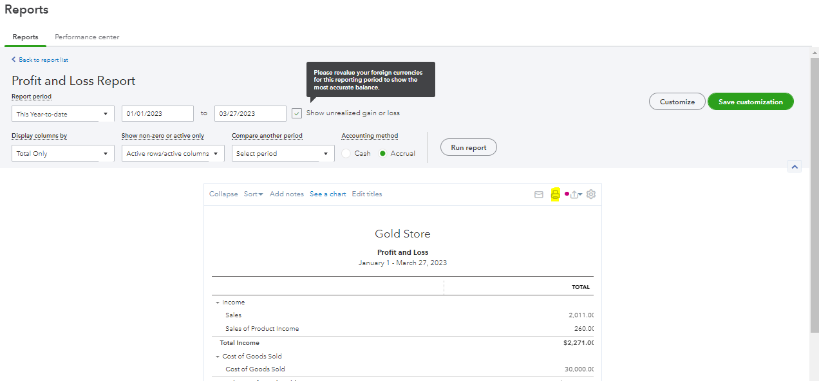Click the TOTAL column header
Viewport: 819px width, 381px height.
(581, 287)
